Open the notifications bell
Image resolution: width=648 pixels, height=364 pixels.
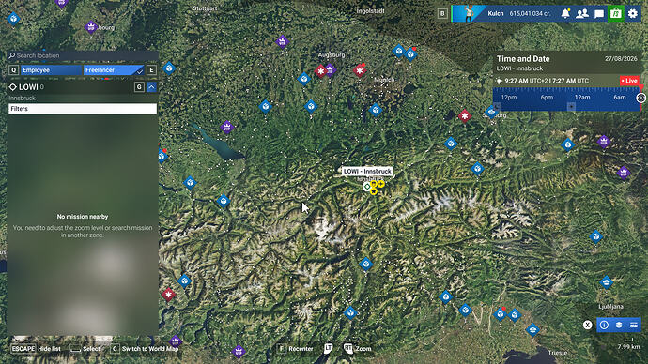565,14
